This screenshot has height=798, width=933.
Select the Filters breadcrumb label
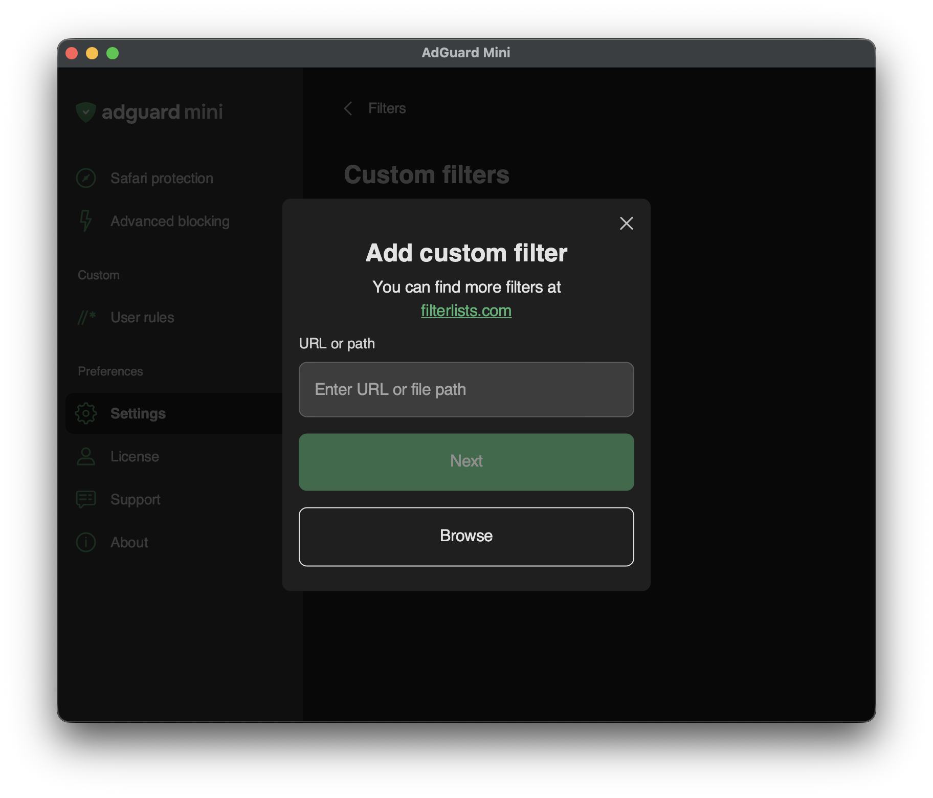point(387,108)
